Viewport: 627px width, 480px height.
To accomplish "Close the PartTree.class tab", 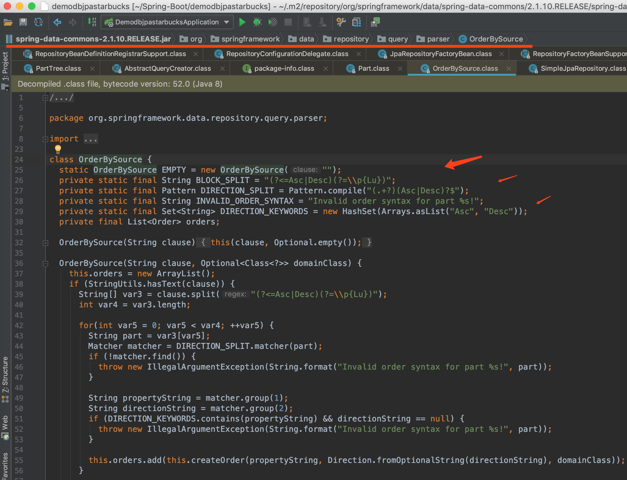I will point(92,69).
